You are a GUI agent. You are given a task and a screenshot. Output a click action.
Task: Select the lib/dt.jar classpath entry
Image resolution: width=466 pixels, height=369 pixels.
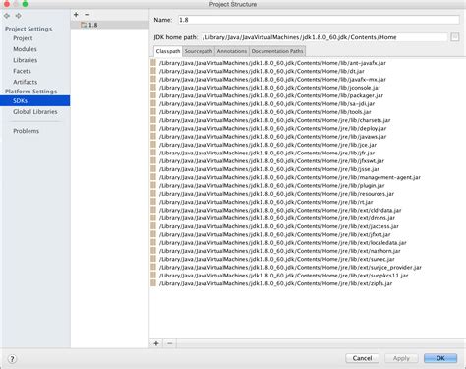tap(262, 71)
